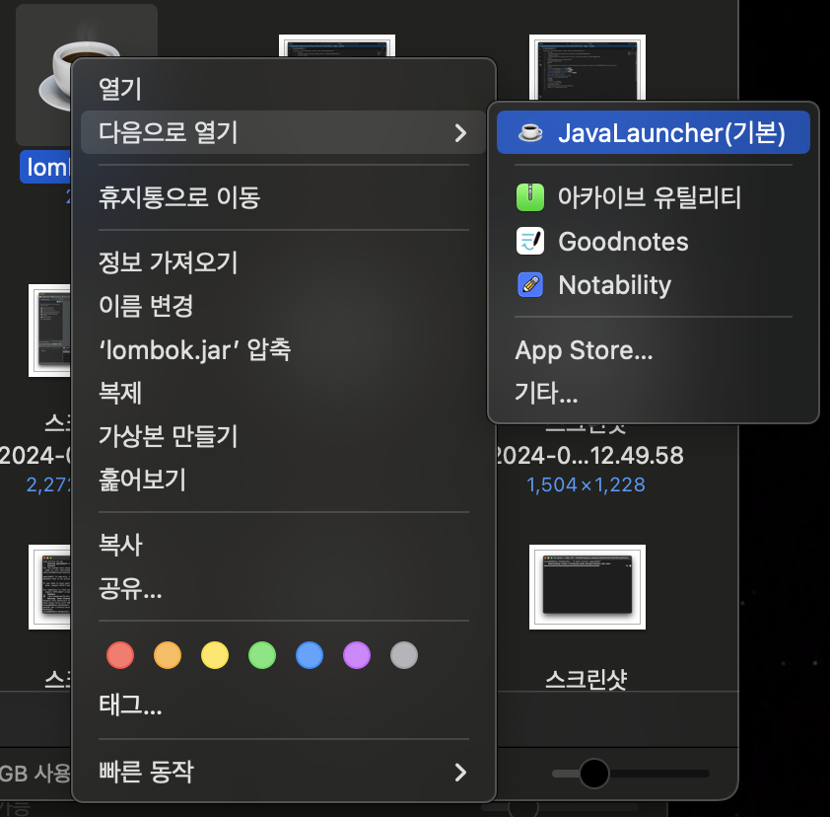Expand the 다음으로 열기 submenu arrow
Screen dimensions: 830x817
460,132
